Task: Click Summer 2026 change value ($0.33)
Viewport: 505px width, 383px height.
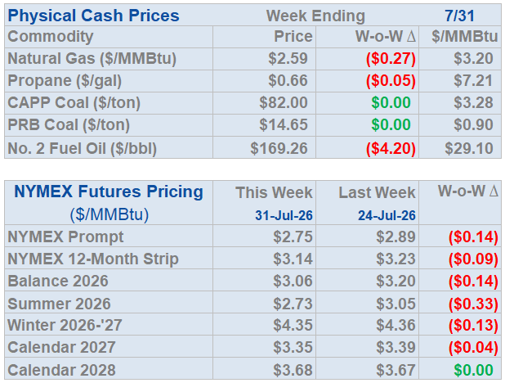Action: (x=473, y=304)
